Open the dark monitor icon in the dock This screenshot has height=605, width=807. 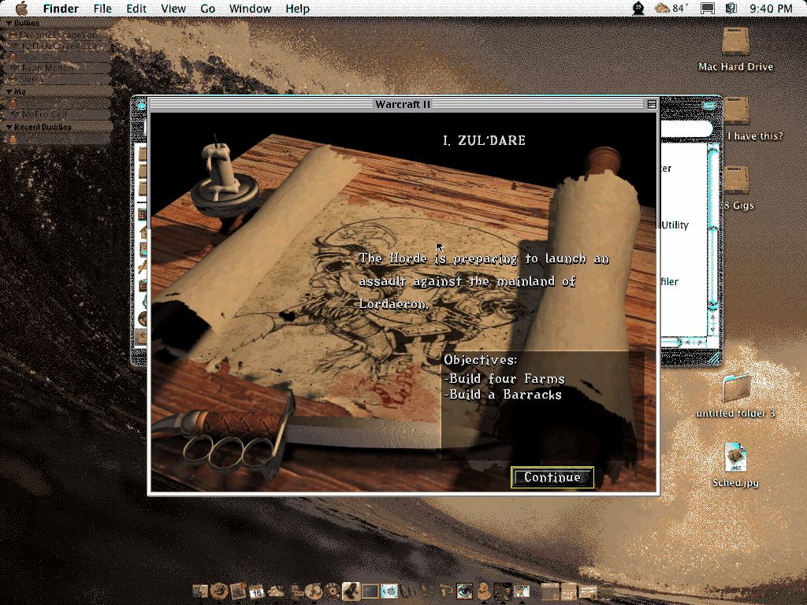(370, 591)
